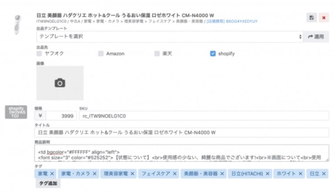The width and height of the screenshot is (334, 192).
Task: Open the テンプレートを選択 dropdown
Action: click(169, 36)
